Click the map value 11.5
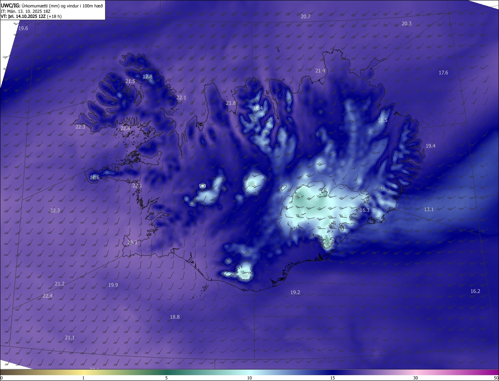 (382, 120)
